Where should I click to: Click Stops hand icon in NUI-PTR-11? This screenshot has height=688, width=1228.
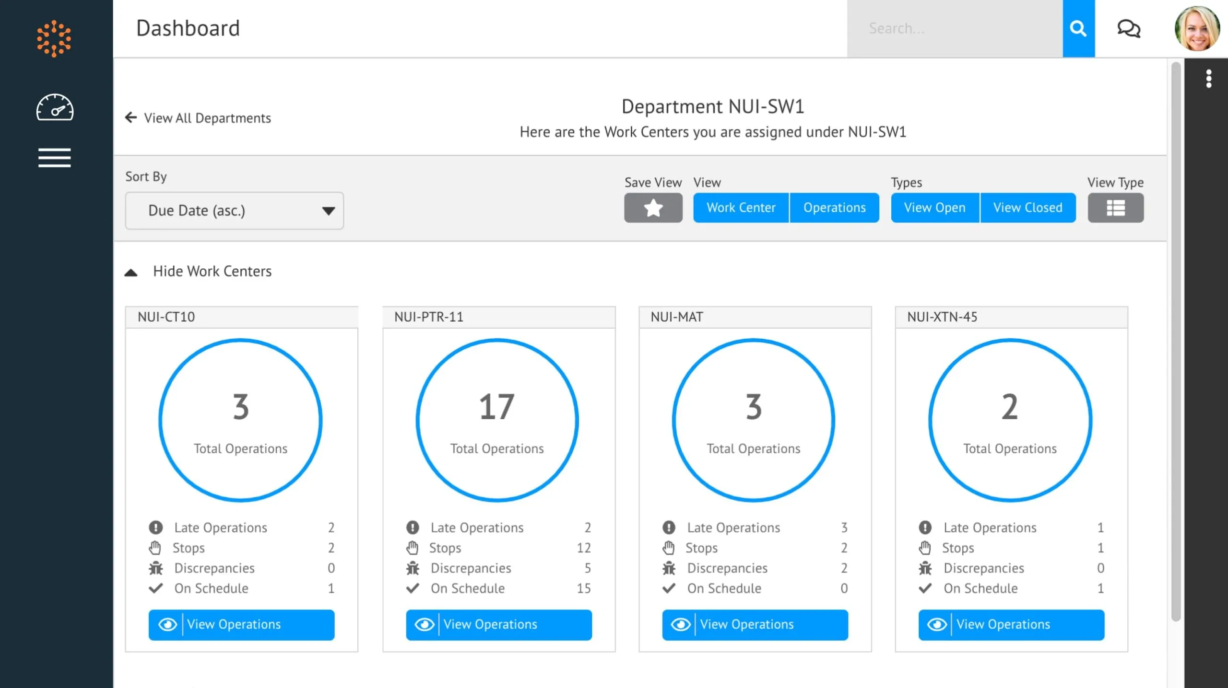point(412,548)
